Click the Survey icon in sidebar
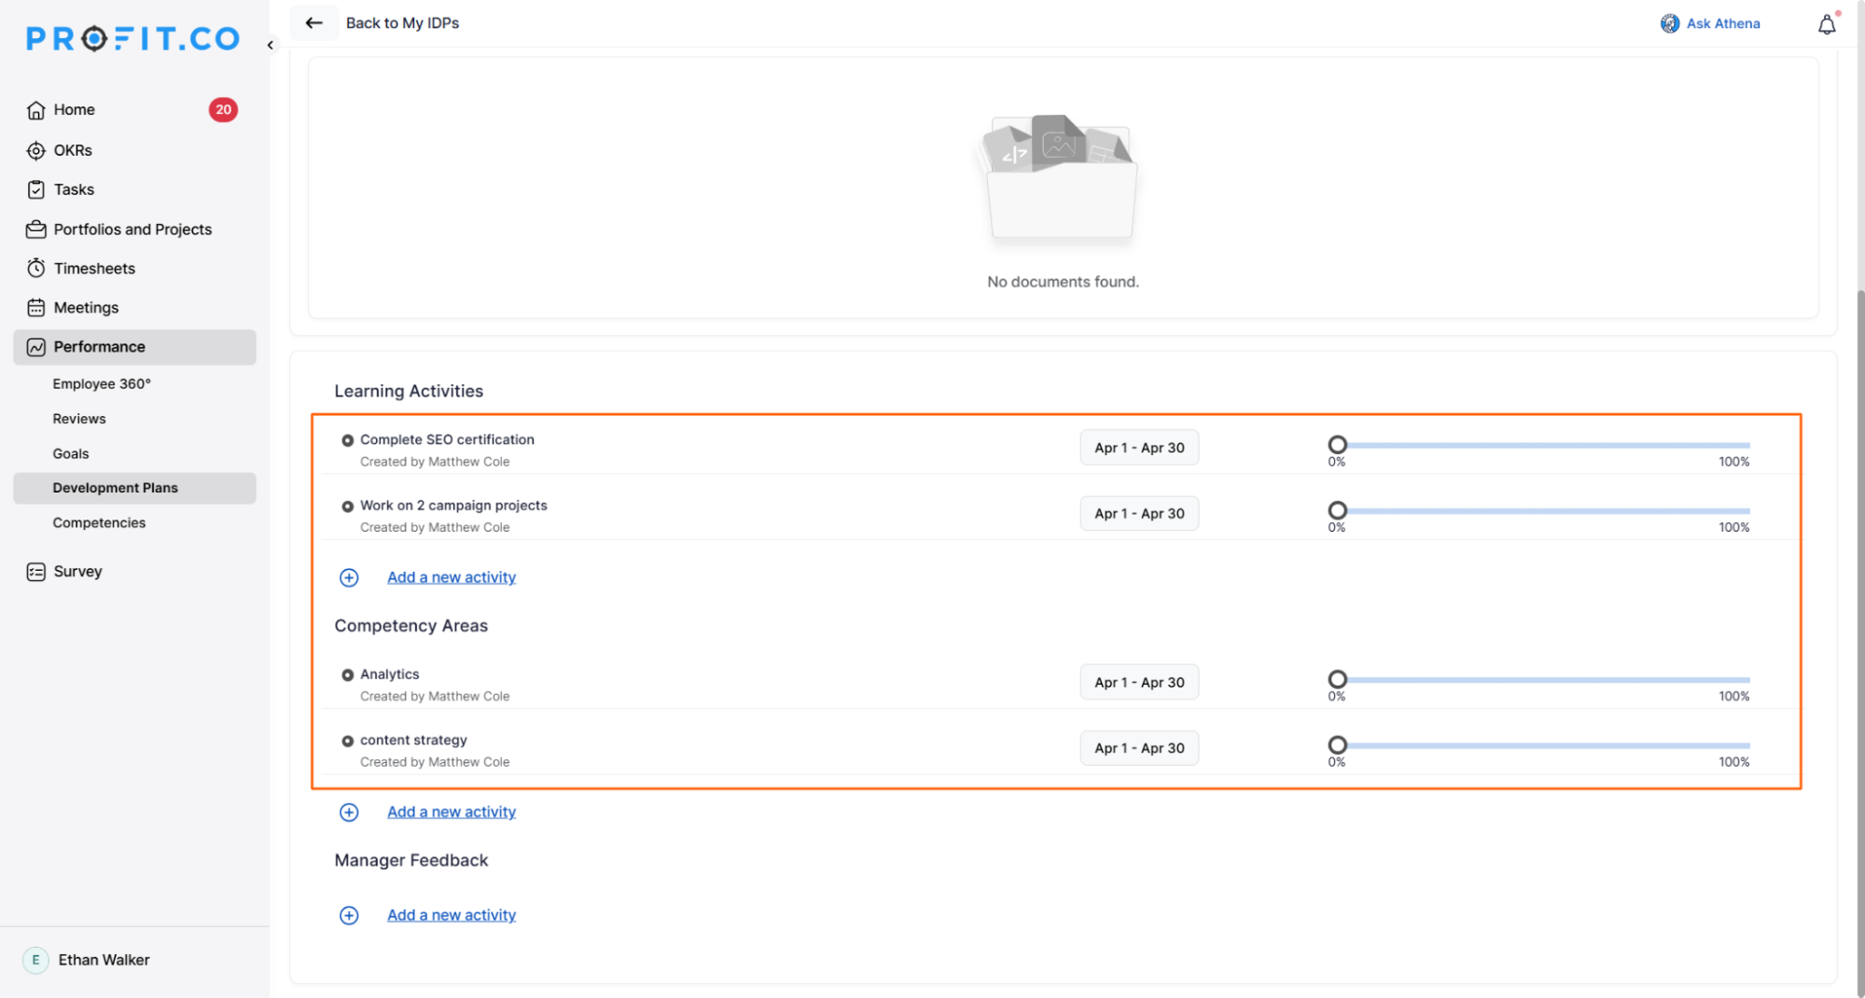This screenshot has height=998, width=1865. coord(36,572)
